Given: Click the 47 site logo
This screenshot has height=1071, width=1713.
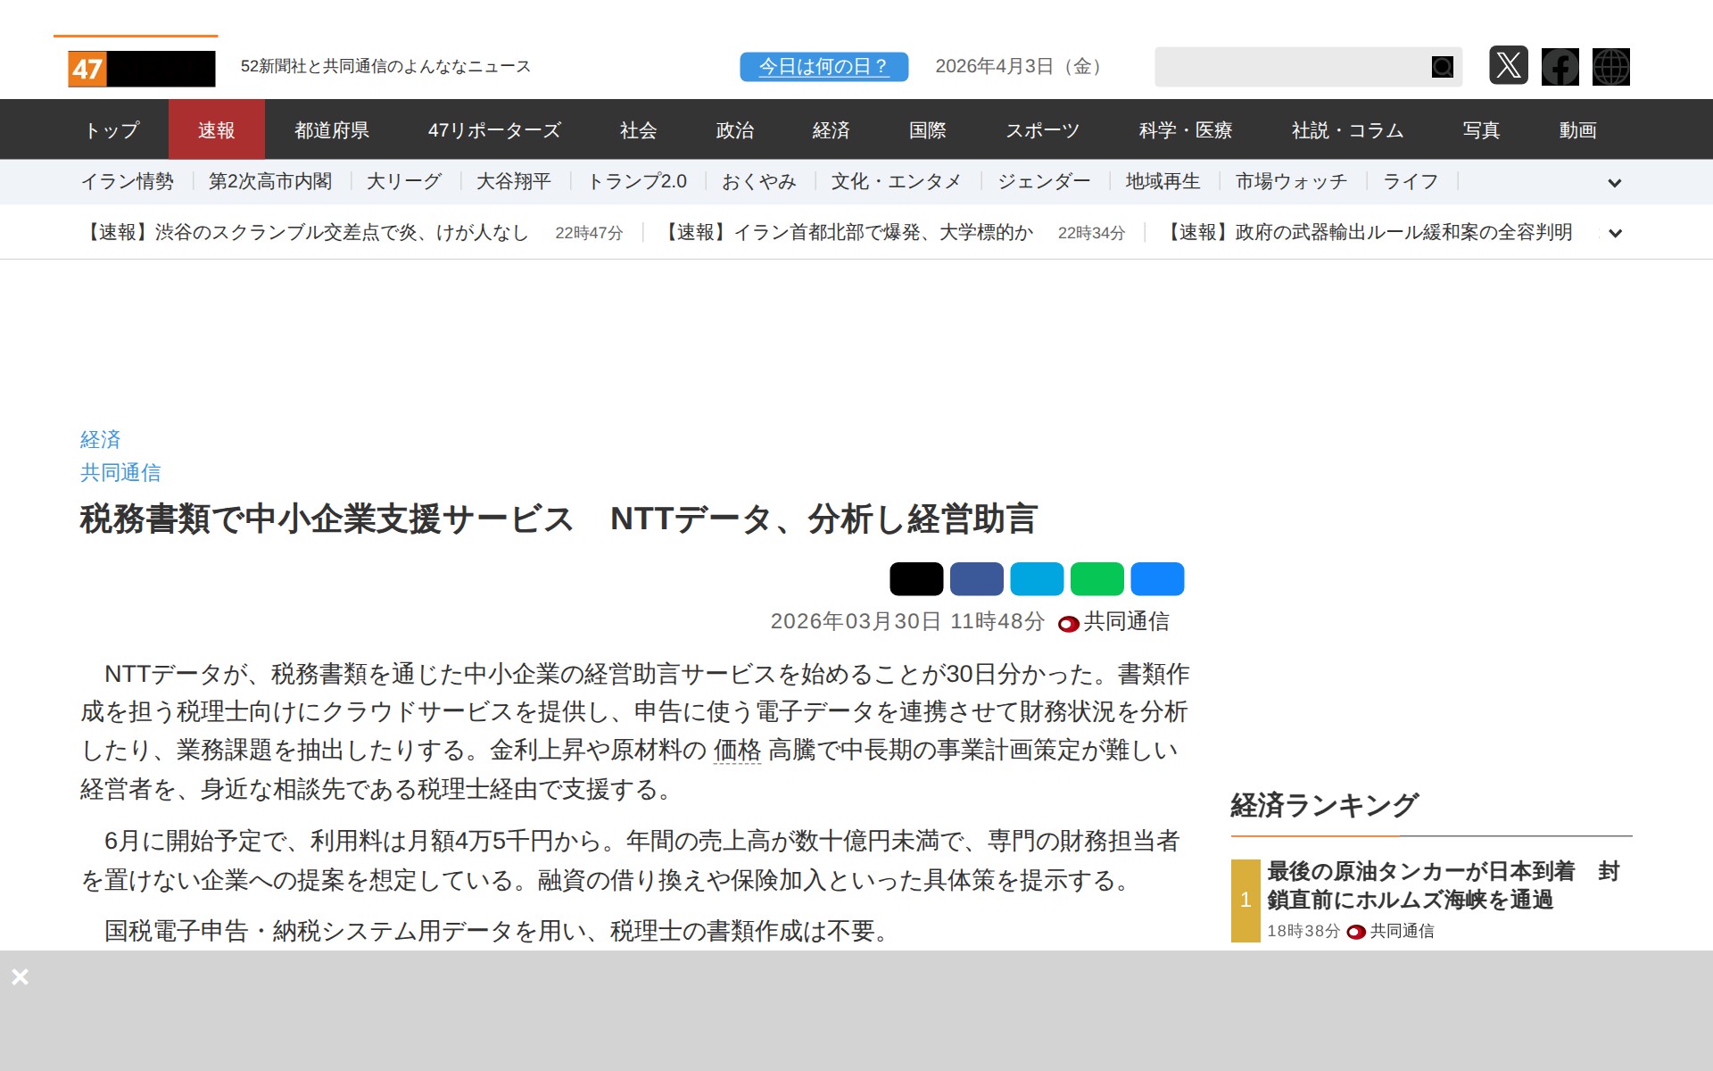Looking at the screenshot, I should point(141,69).
